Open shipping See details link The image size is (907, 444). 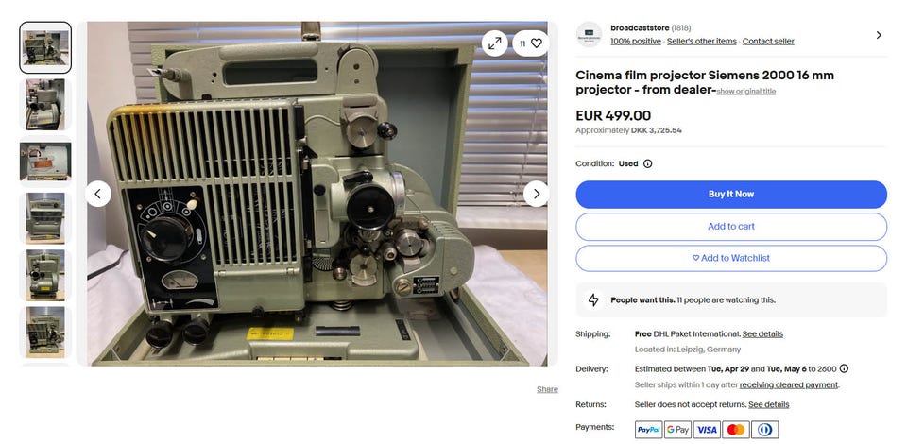[x=762, y=334]
